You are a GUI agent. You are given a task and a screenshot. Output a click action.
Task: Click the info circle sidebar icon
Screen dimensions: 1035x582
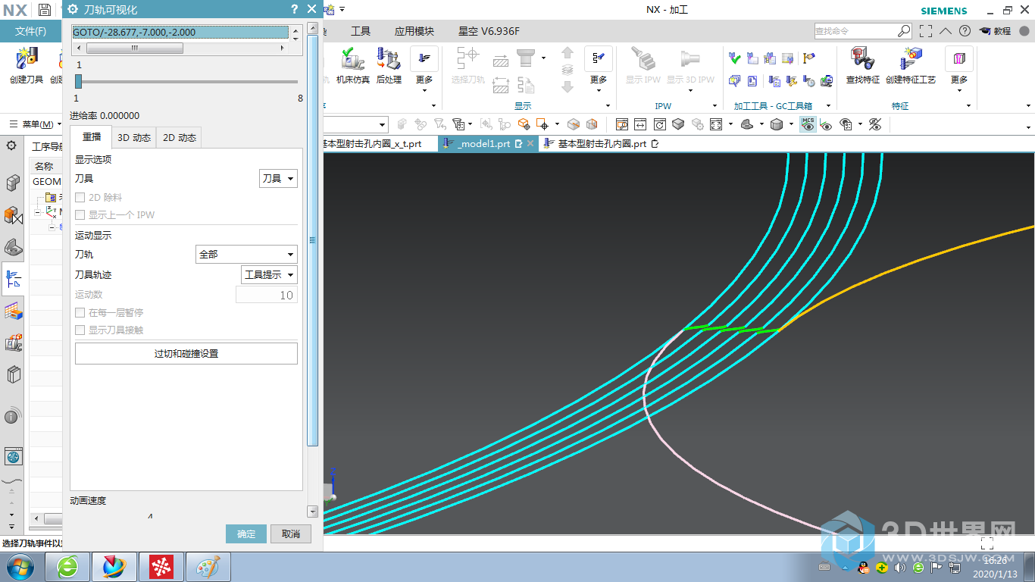pyautogui.click(x=13, y=416)
